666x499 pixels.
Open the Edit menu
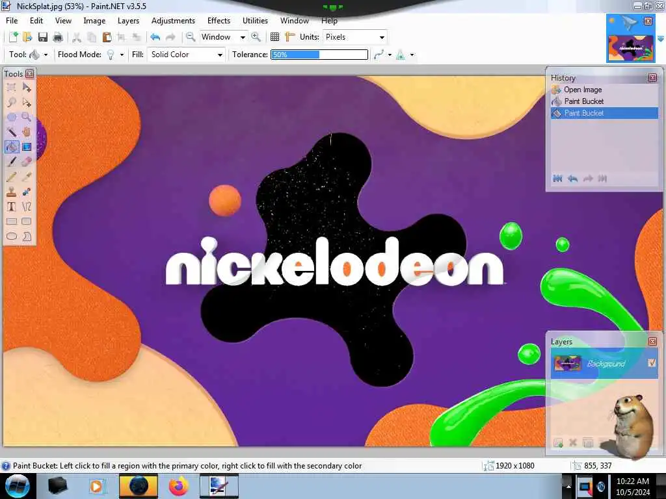point(36,20)
